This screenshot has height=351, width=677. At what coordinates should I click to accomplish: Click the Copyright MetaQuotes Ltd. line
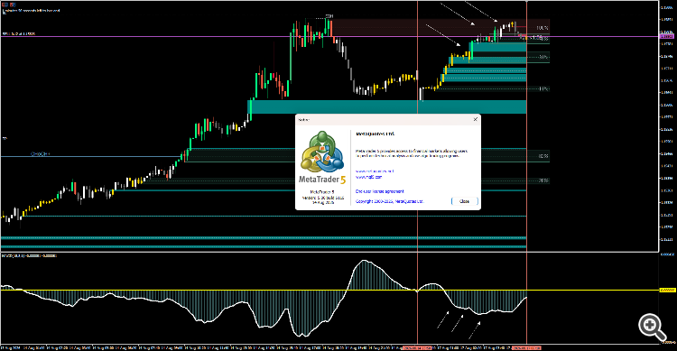390,201
